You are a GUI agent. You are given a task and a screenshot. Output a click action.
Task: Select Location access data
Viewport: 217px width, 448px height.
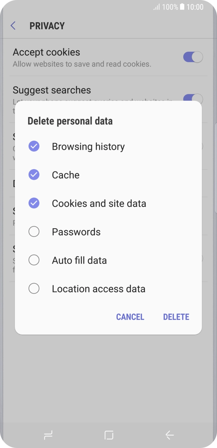coord(34,288)
